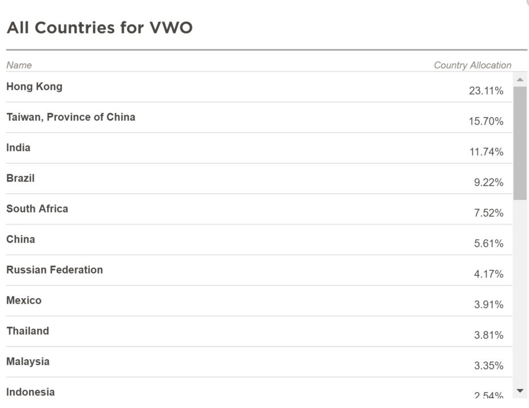Click the Thailand country name

coord(28,331)
